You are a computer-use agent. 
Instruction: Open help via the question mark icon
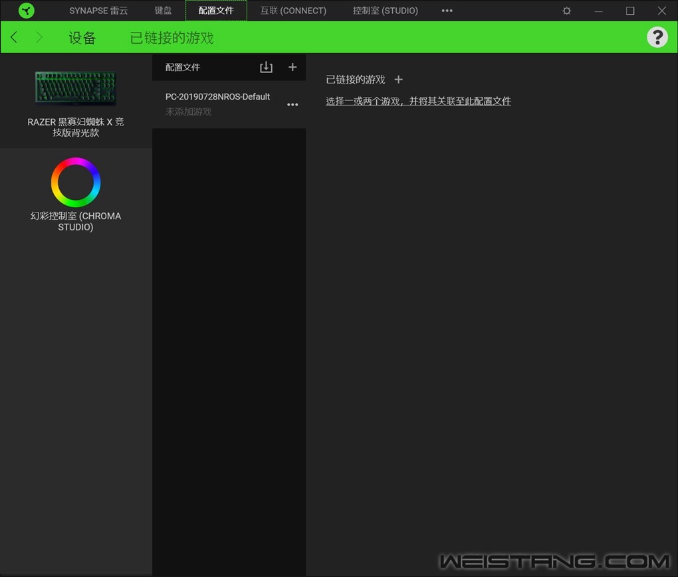click(657, 37)
